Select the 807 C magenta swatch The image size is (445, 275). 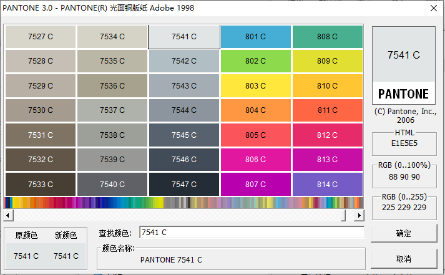click(x=256, y=185)
